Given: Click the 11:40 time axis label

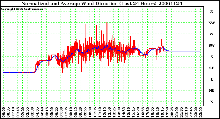Looking at the screenshot, I should point(100,112).
